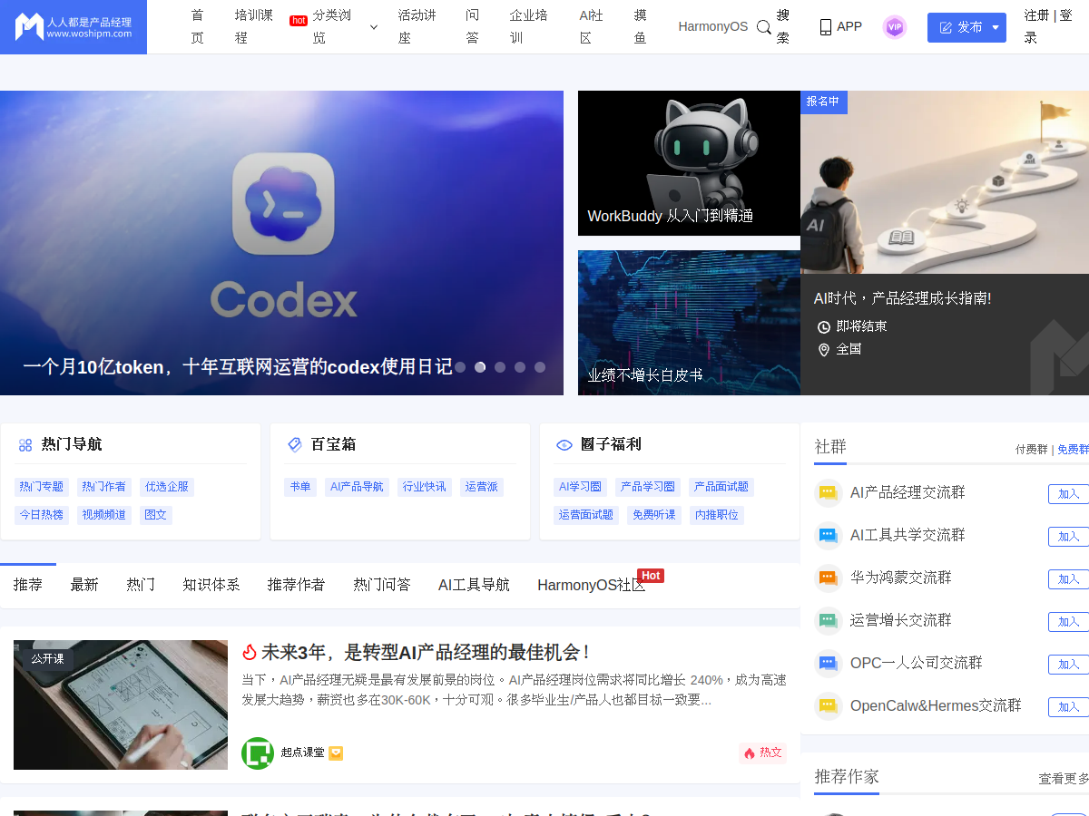Open HarmonyOS in the top navigation
This screenshot has height=816, width=1089.
713,26
